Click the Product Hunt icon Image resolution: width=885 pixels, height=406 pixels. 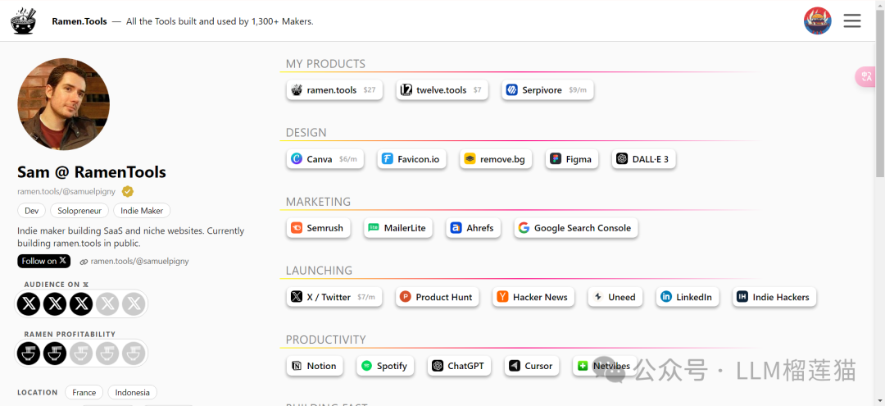coord(406,297)
